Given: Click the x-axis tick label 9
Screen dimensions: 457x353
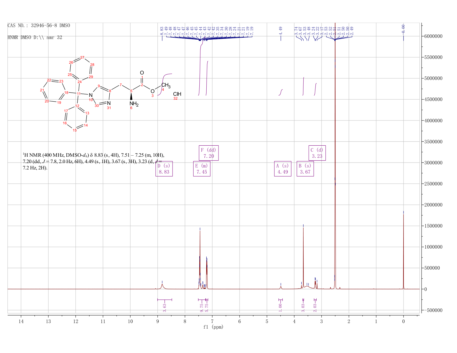Looking at the screenshot, I should coord(158,321).
